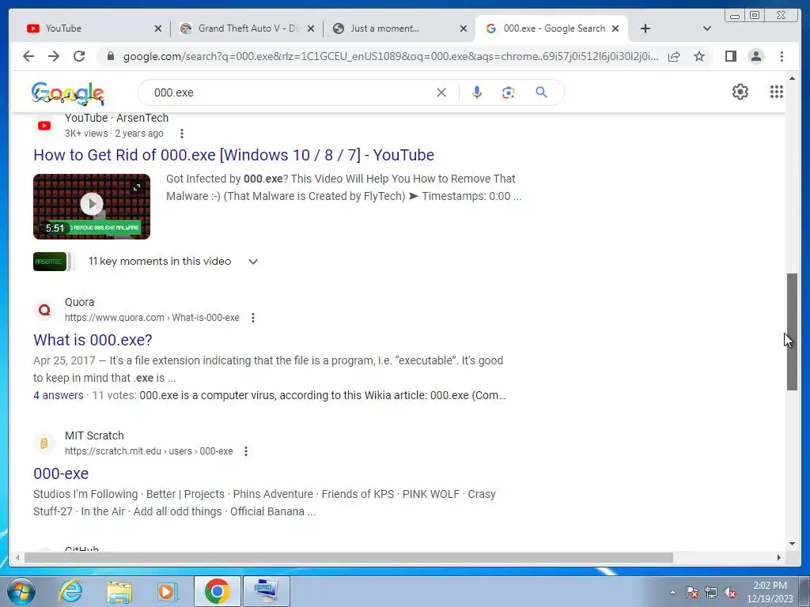Click the vertical scrollbar thumb
The image size is (810, 607).
[x=792, y=331]
